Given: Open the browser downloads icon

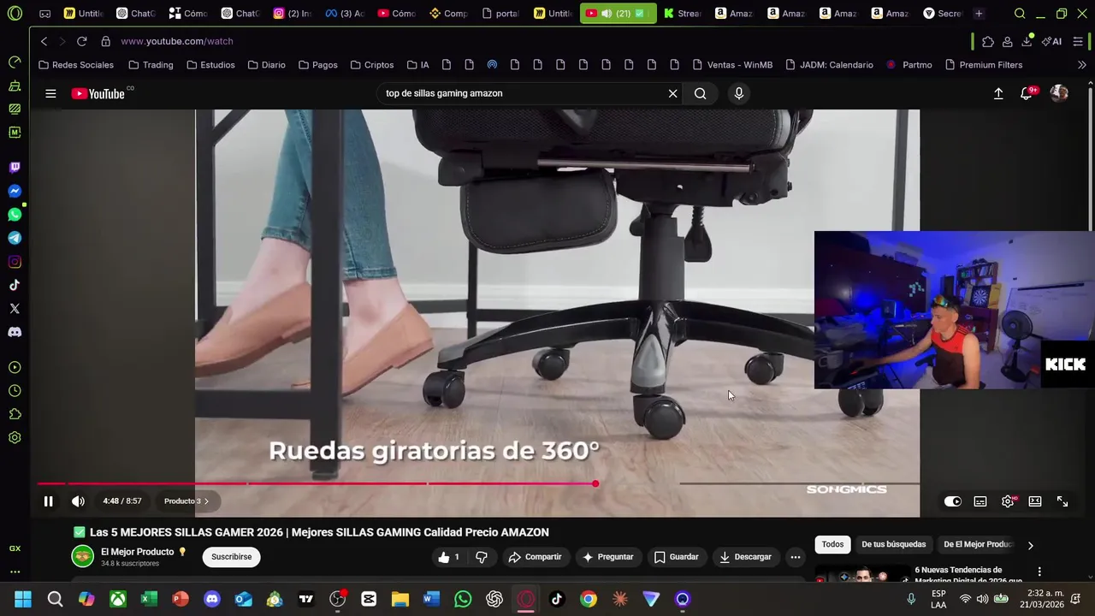Looking at the screenshot, I should 1027,41.
